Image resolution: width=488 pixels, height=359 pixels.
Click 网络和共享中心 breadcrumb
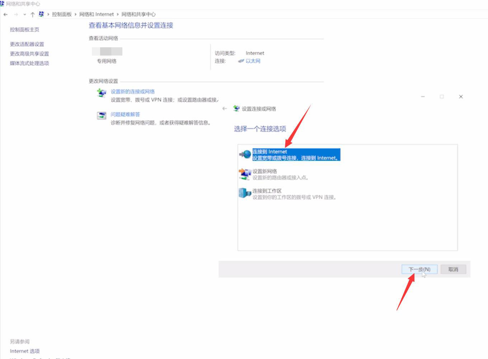coord(139,14)
